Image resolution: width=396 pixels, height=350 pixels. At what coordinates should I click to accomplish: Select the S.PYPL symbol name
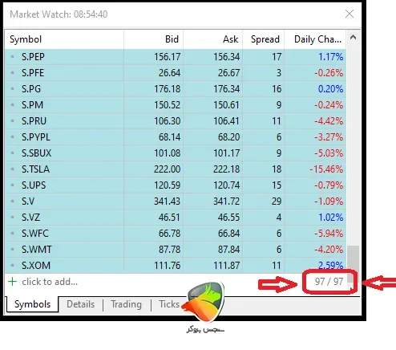36,137
